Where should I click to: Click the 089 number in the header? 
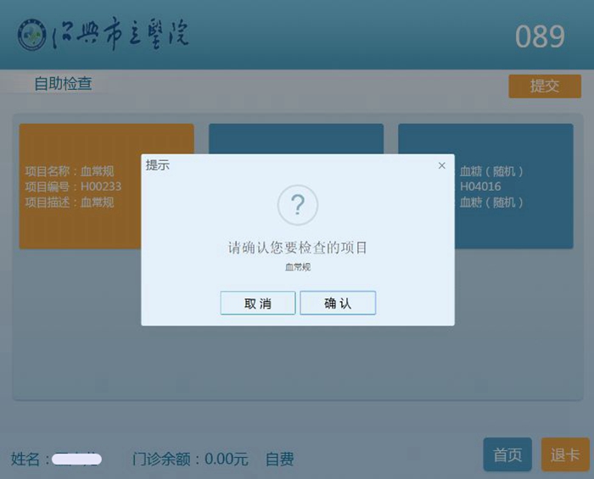coord(541,36)
